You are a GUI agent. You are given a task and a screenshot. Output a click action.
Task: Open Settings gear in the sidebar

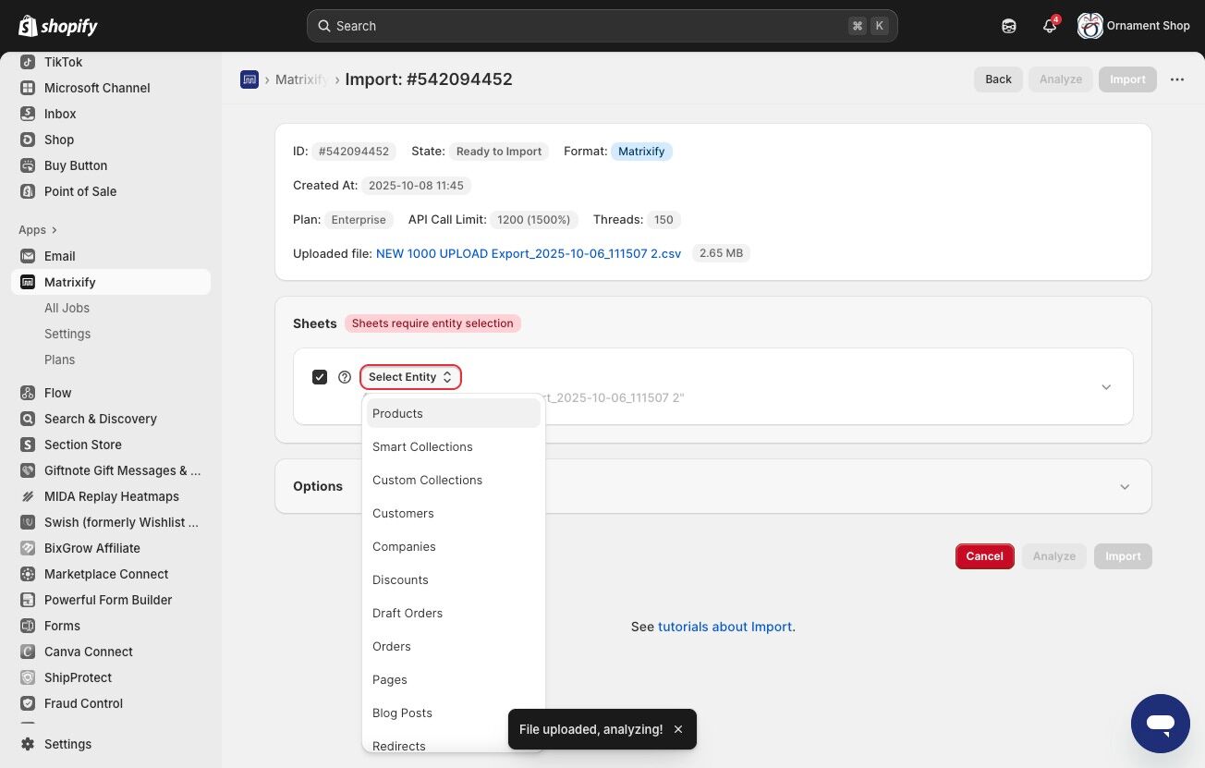pyautogui.click(x=28, y=744)
